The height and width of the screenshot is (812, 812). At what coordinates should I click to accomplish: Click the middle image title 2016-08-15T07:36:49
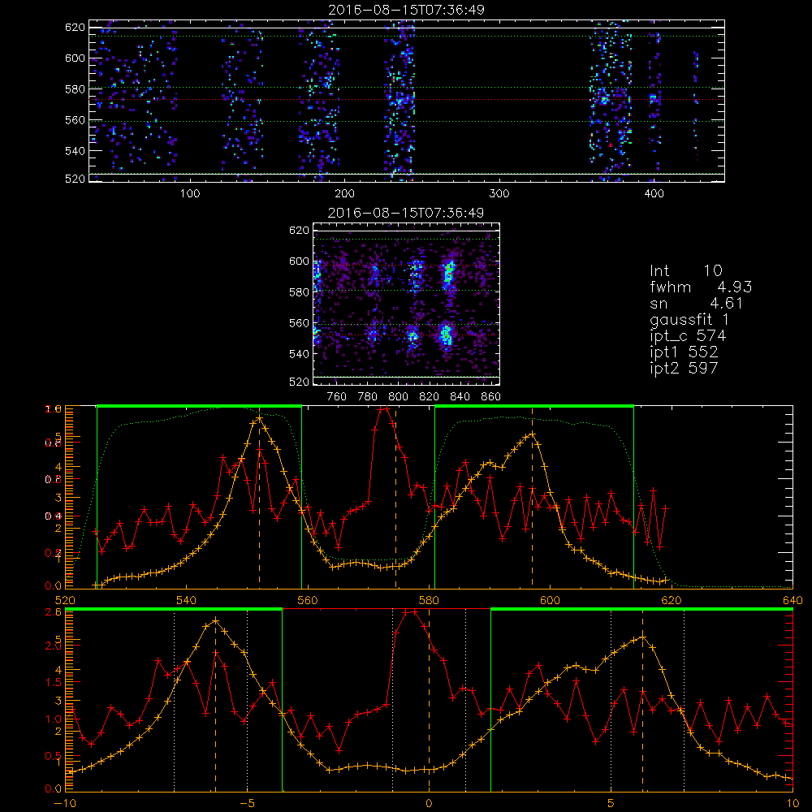click(407, 213)
